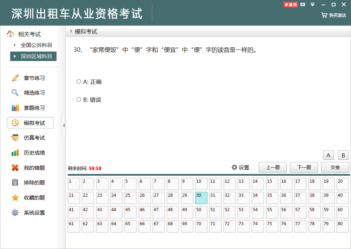Submit the exam with 交卷 button
351x249 pixels.
click(335, 167)
